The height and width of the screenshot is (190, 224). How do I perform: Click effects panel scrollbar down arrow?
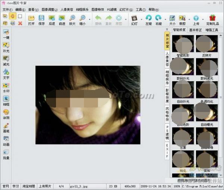coord(221,175)
